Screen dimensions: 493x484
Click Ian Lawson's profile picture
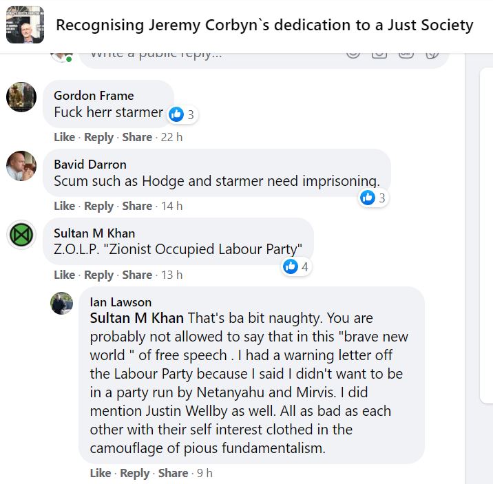pyautogui.click(x=62, y=302)
